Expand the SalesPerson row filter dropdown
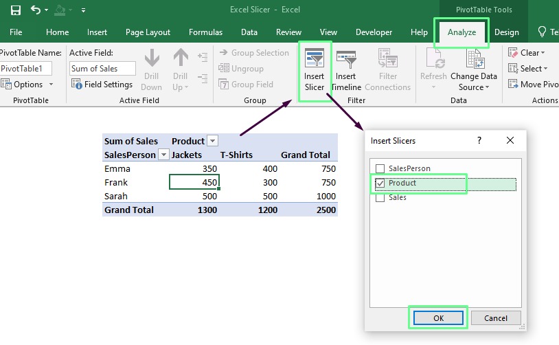The height and width of the screenshot is (345, 559). 163,155
